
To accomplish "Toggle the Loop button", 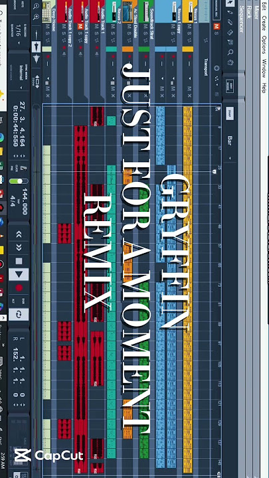I will (19, 314).
